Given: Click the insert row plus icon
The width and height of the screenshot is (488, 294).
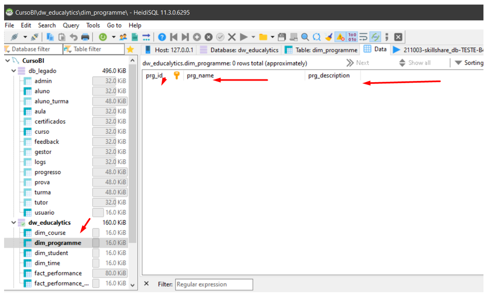Looking at the screenshot, I should (x=197, y=37).
